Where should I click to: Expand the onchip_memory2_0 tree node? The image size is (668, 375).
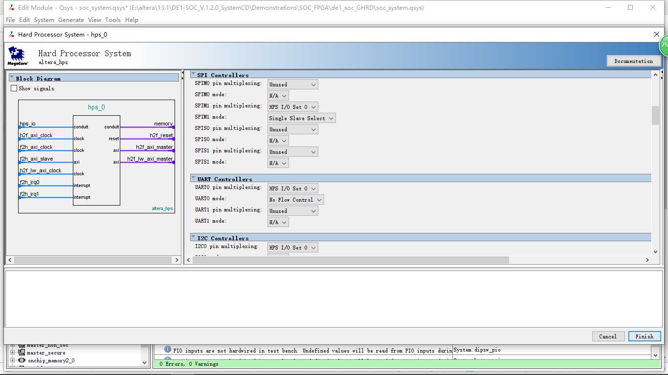coord(12,360)
